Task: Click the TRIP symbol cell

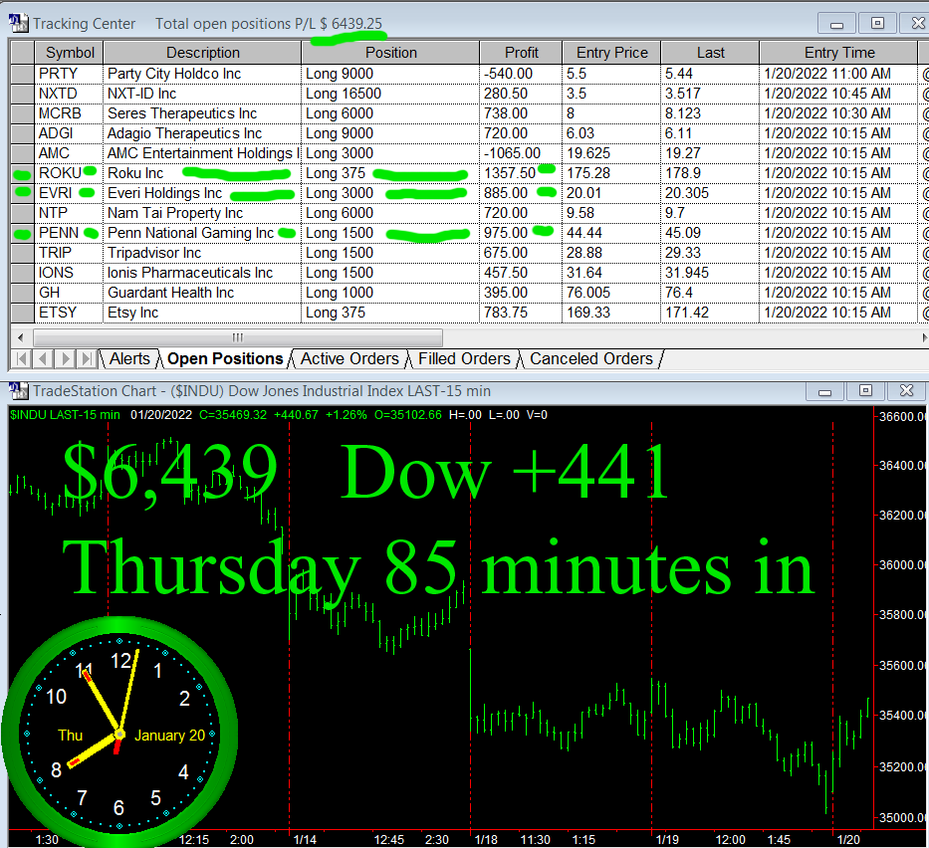Action: point(69,253)
